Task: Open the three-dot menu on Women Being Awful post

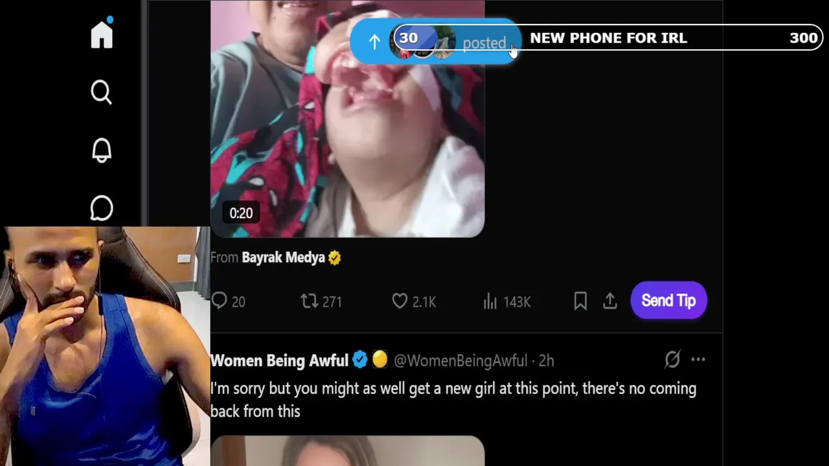Action: click(698, 360)
